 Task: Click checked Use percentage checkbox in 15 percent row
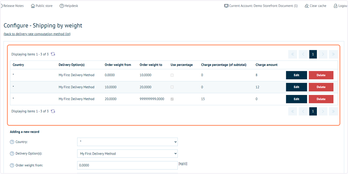coord(172,99)
